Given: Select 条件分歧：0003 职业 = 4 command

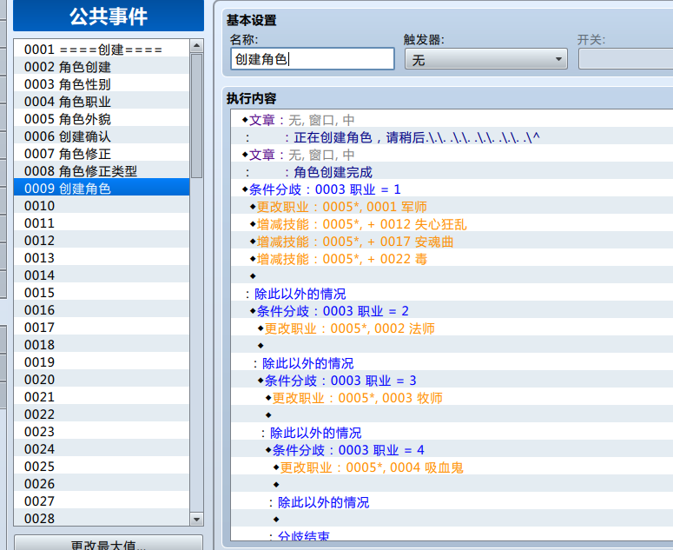Looking at the screenshot, I should (x=452, y=450).
